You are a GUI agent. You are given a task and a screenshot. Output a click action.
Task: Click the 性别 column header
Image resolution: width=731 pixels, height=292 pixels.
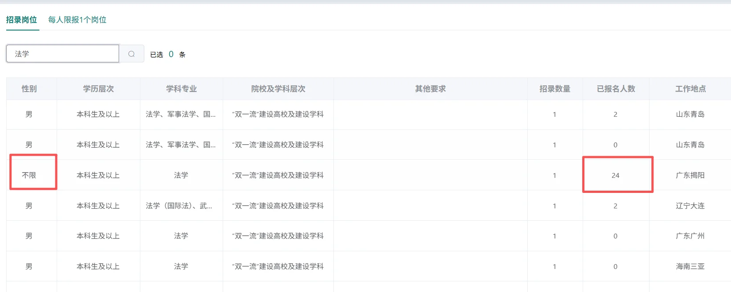(x=29, y=89)
